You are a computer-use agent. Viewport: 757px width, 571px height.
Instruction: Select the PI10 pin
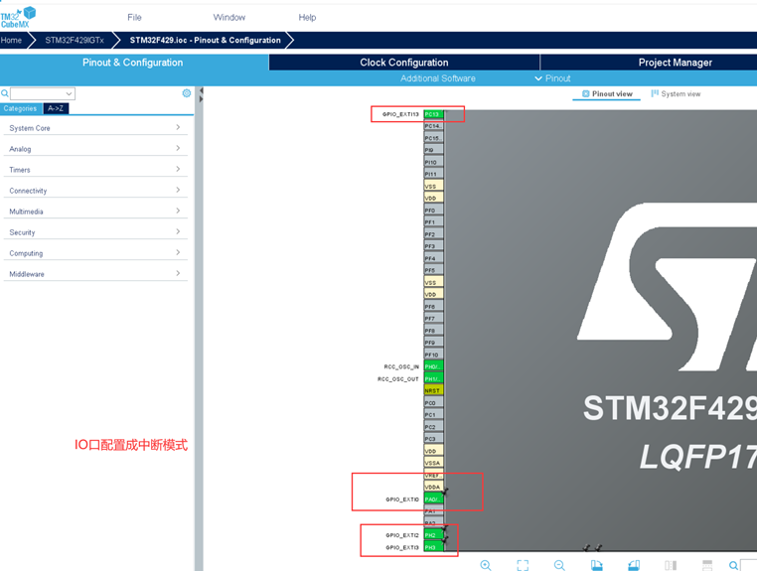433,162
